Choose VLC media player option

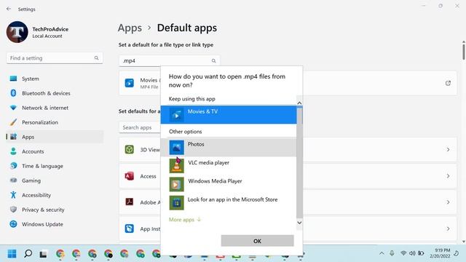[x=229, y=166]
